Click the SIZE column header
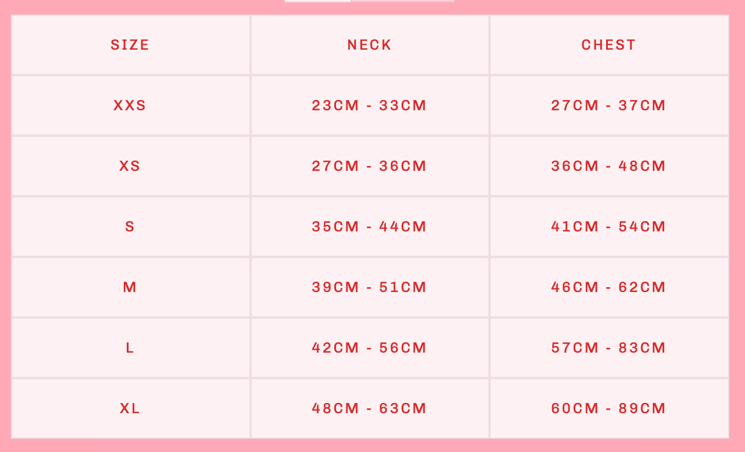This screenshot has height=452, width=745. point(130,45)
